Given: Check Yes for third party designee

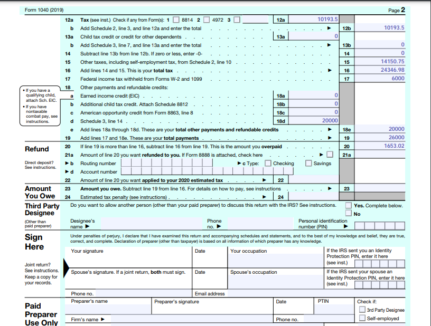Looking at the screenshot, I should pos(349,205).
